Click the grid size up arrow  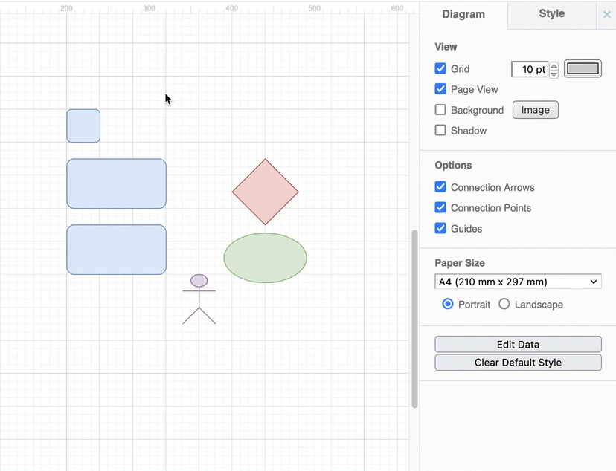point(554,65)
